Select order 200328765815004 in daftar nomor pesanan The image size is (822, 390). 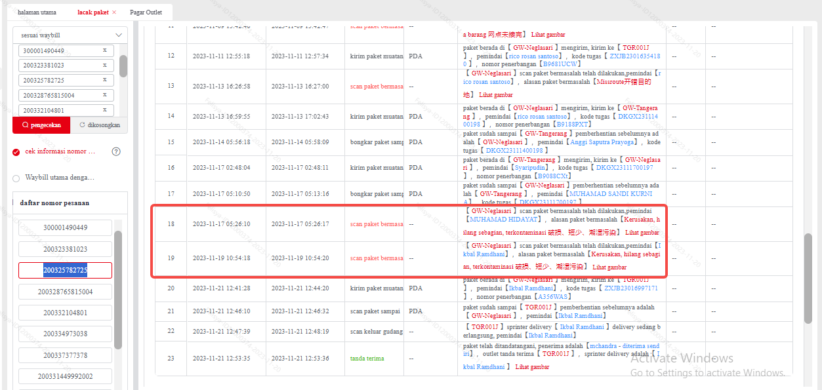(x=66, y=292)
